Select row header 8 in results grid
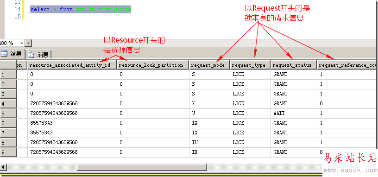 (x=8, y=143)
